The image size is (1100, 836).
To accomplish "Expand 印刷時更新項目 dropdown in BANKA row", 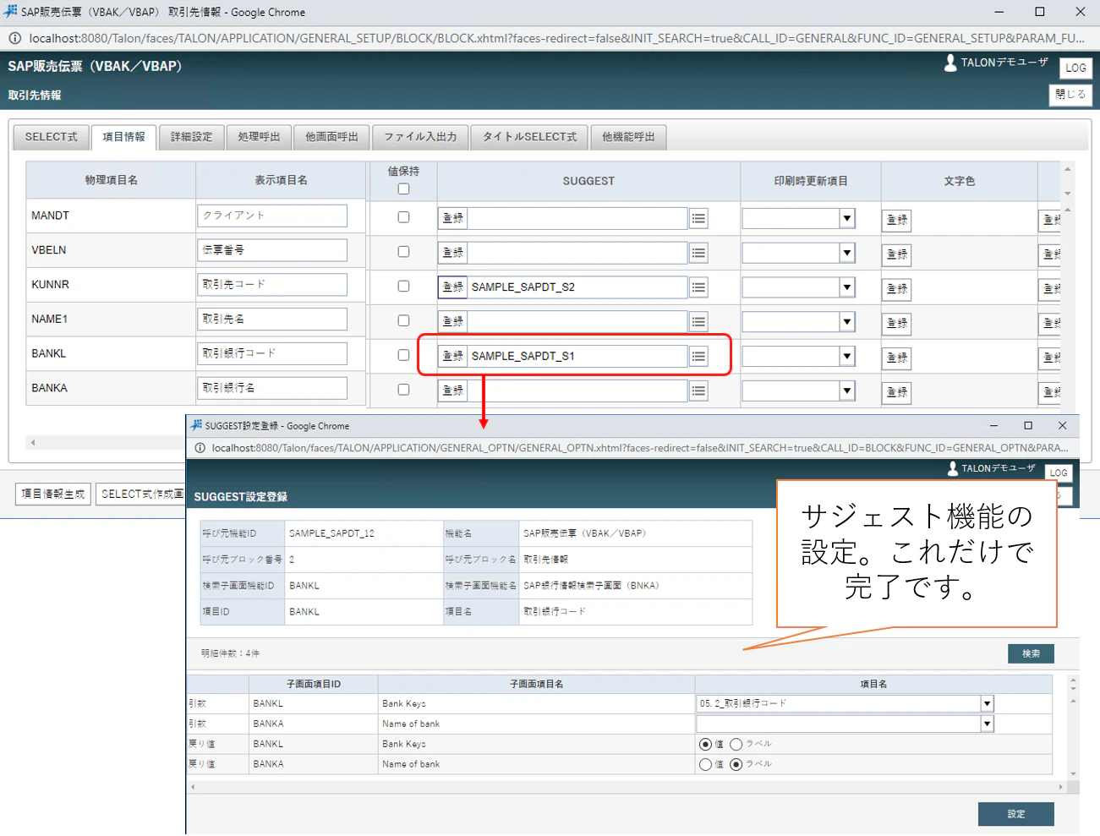I will [x=846, y=391].
